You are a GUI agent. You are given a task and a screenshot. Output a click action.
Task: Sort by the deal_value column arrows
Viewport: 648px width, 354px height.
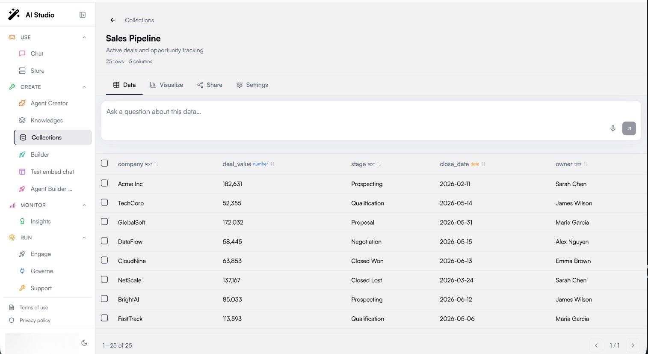pos(272,164)
